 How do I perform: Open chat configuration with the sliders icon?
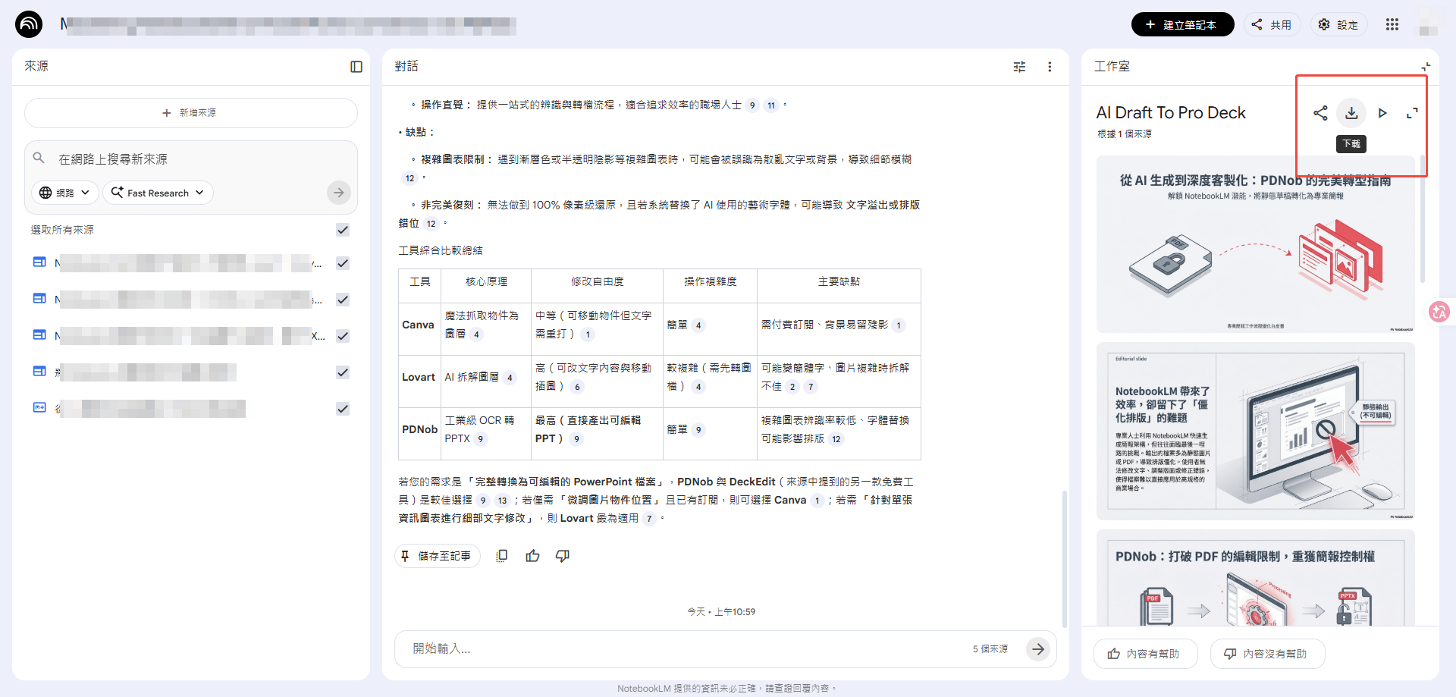point(1018,67)
